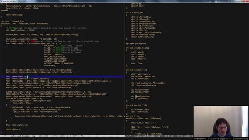Click 'void *Memory;' field
Viewport: 249px width, 140px height.
138,59
